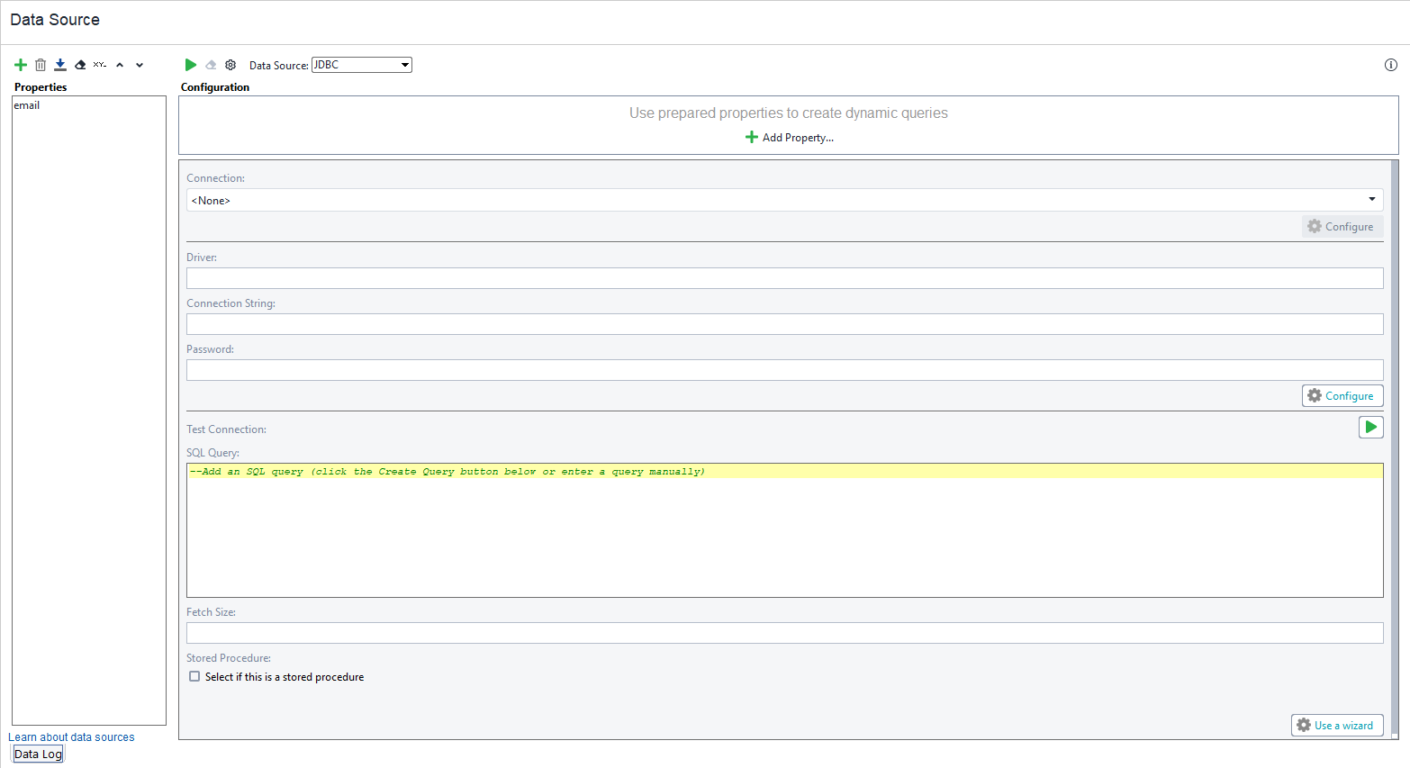Screen dimensions: 1410x768
Task: Move property down with the chevron icon
Action: 139,64
